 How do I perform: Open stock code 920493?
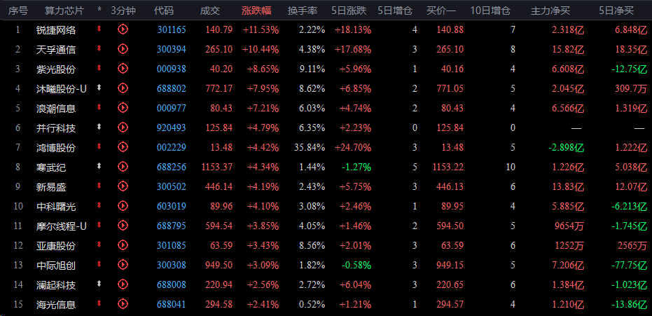tap(172, 128)
